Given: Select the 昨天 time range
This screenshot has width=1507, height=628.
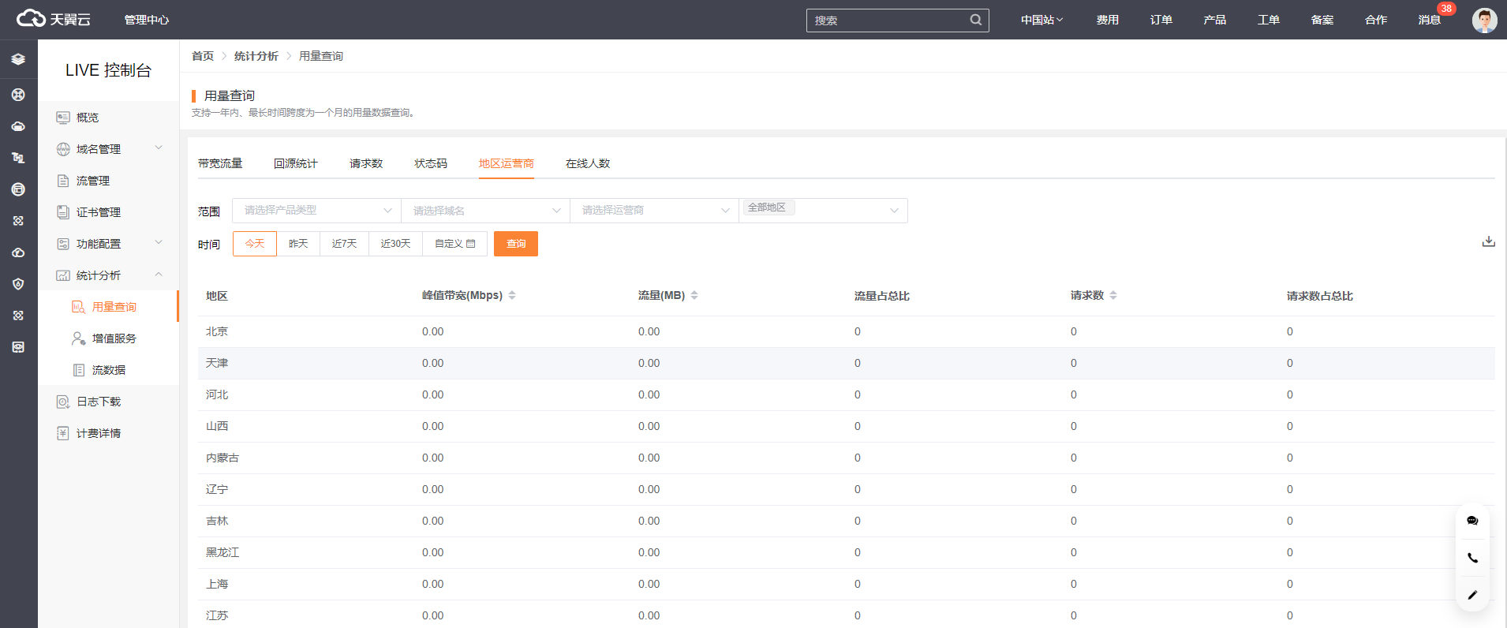Looking at the screenshot, I should coord(298,244).
